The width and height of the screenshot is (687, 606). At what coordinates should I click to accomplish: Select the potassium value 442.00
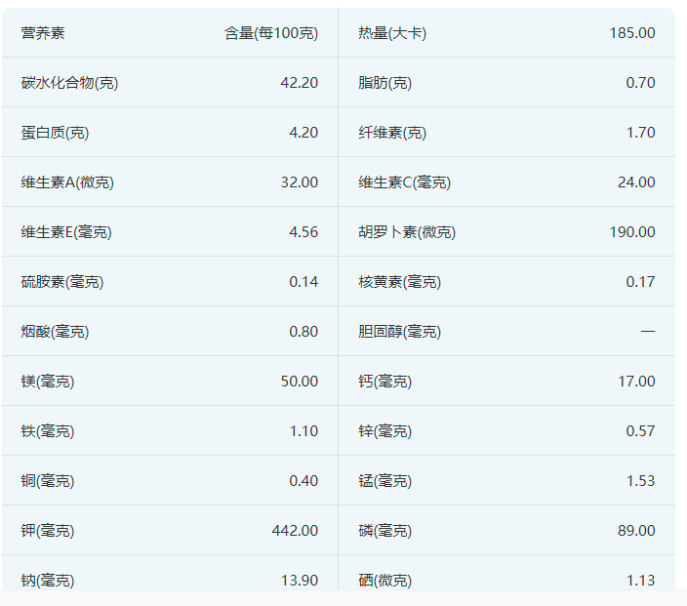pos(295,531)
